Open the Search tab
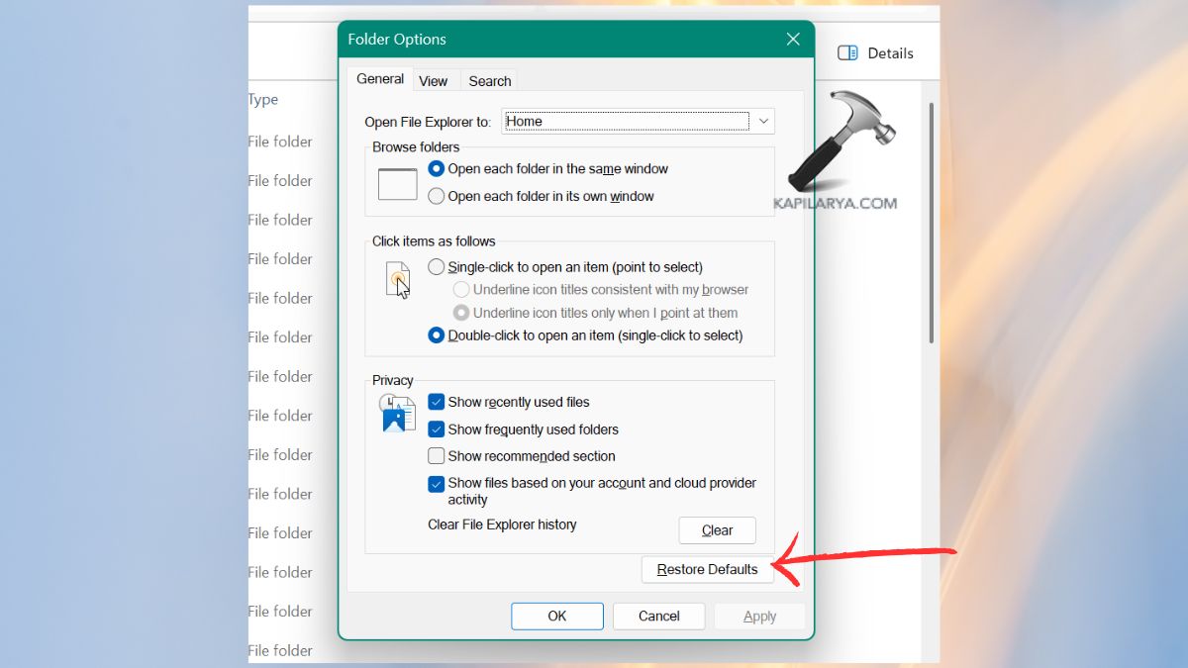This screenshot has height=668, width=1188. (488, 80)
